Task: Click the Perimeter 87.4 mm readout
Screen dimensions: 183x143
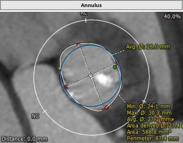Action: click(x=153, y=138)
